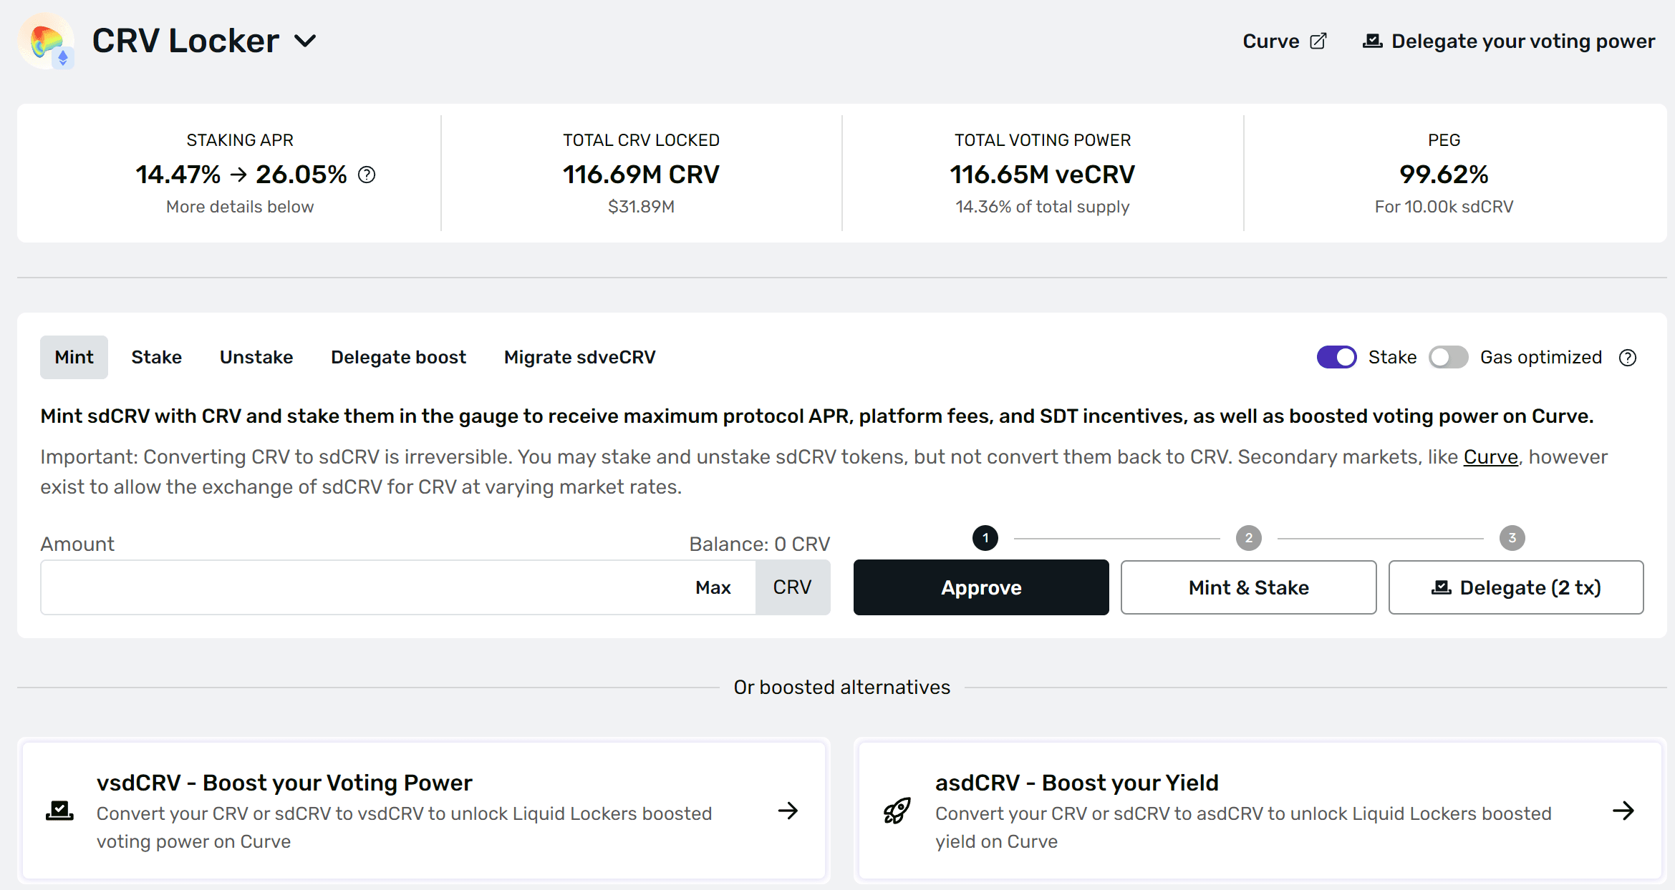The width and height of the screenshot is (1675, 890).
Task: Switch to the Stake tab
Action: click(x=157, y=357)
